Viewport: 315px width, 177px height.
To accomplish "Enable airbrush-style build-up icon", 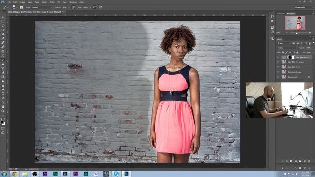I will (x=94, y=7).
